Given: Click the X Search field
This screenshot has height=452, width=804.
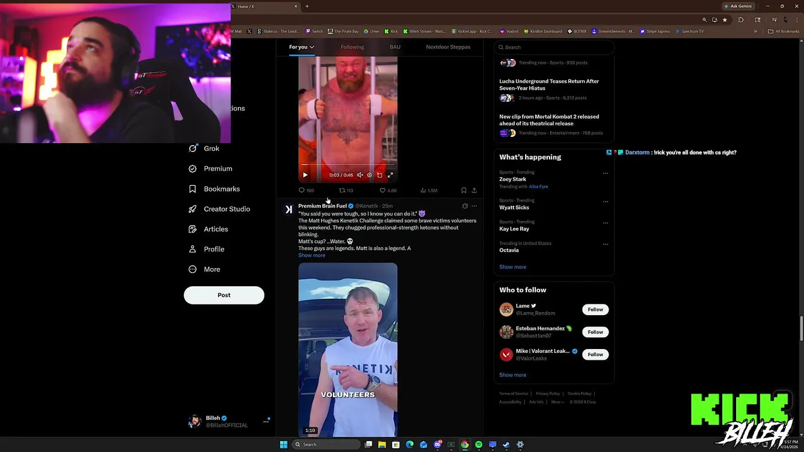Looking at the screenshot, I should click(554, 47).
